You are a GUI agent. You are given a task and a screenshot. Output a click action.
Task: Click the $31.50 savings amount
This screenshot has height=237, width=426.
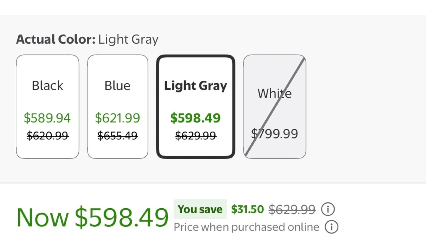[247, 209]
